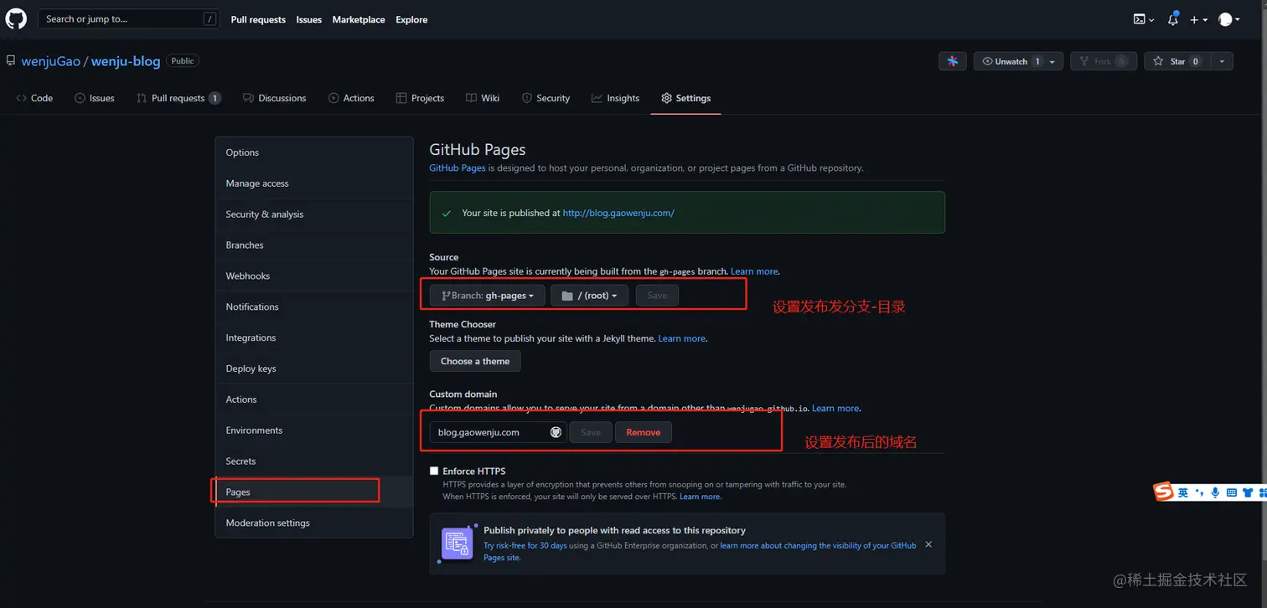Open Branches settings
The image size is (1267, 608).
tap(314, 245)
